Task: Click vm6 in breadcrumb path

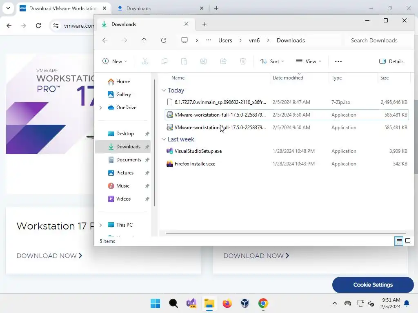Action: pyautogui.click(x=254, y=40)
